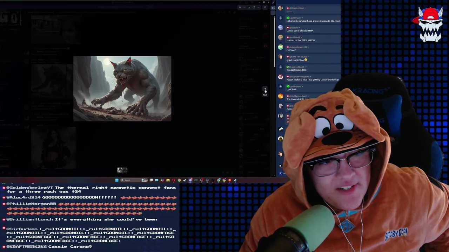Click the AI button above the chat panel scrollbar
The height and width of the screenshot is (252, 449).
(x=273, y=8)
